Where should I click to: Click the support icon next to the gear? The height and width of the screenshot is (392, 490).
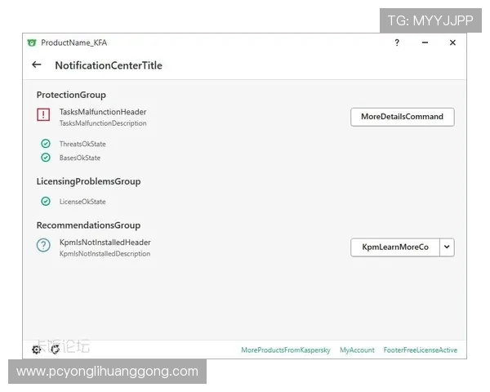pyautogui.click(x=56, y=350)
